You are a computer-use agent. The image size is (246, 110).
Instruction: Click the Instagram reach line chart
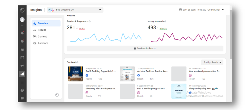(x=187, y=37)
